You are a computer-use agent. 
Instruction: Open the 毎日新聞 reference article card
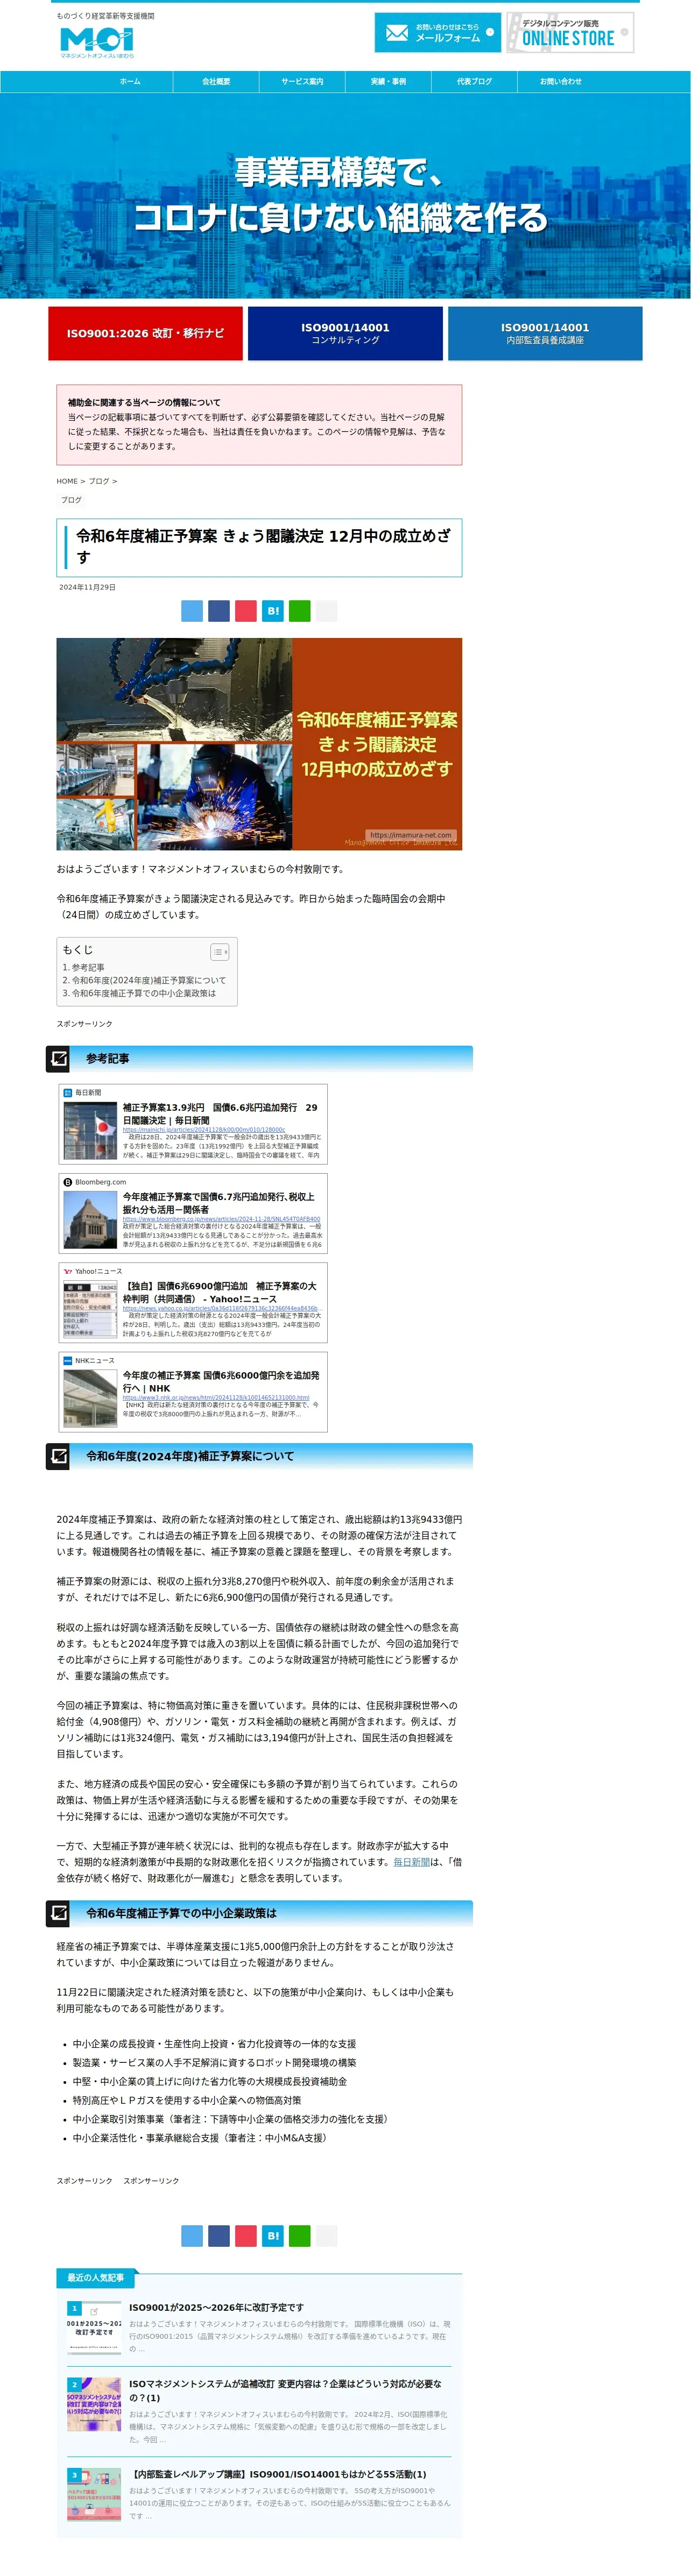(193, 1124)
